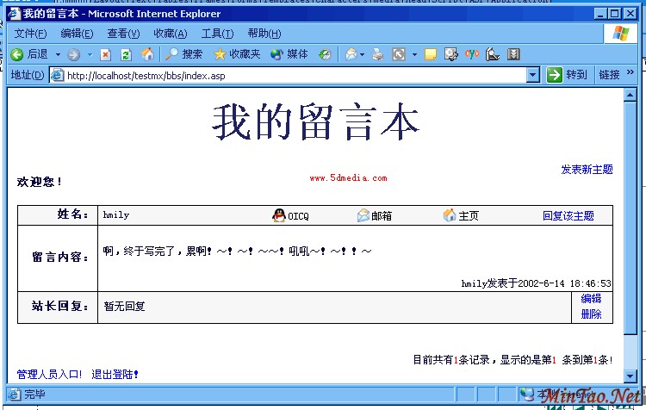
Task: Click the 发表新主题 link
Action: click(x=587, y=170)
